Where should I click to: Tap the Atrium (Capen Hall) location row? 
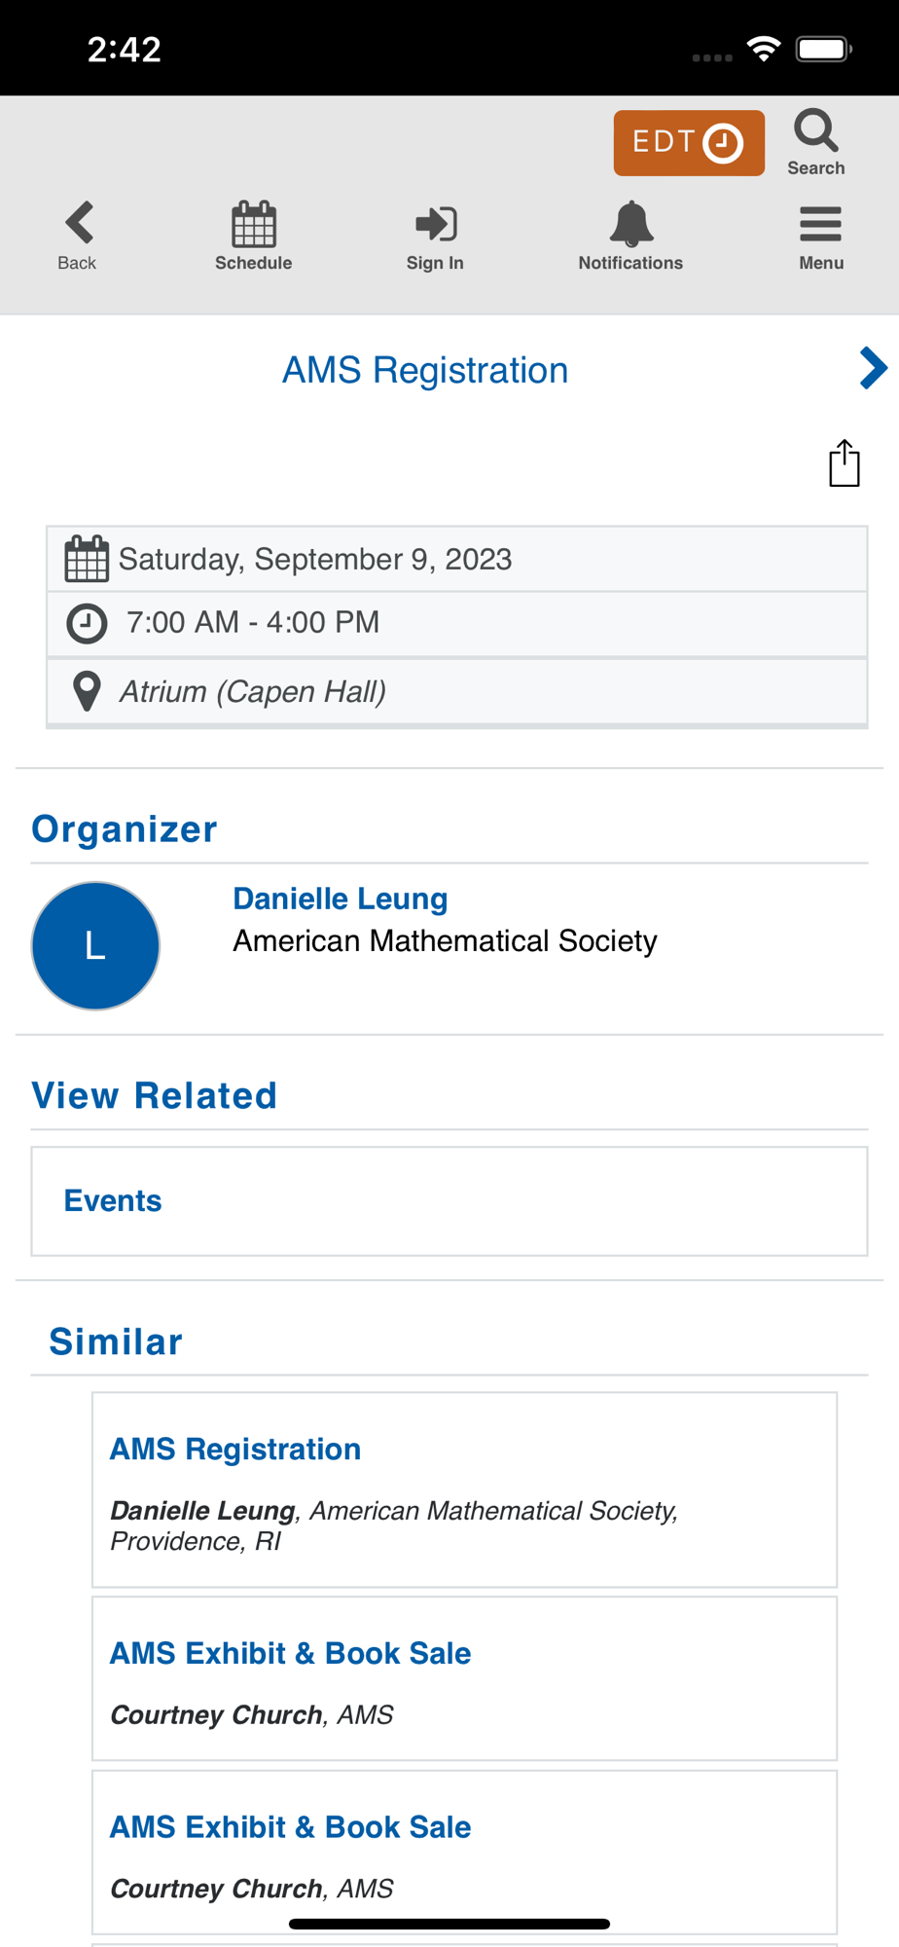tap(457, 691)
